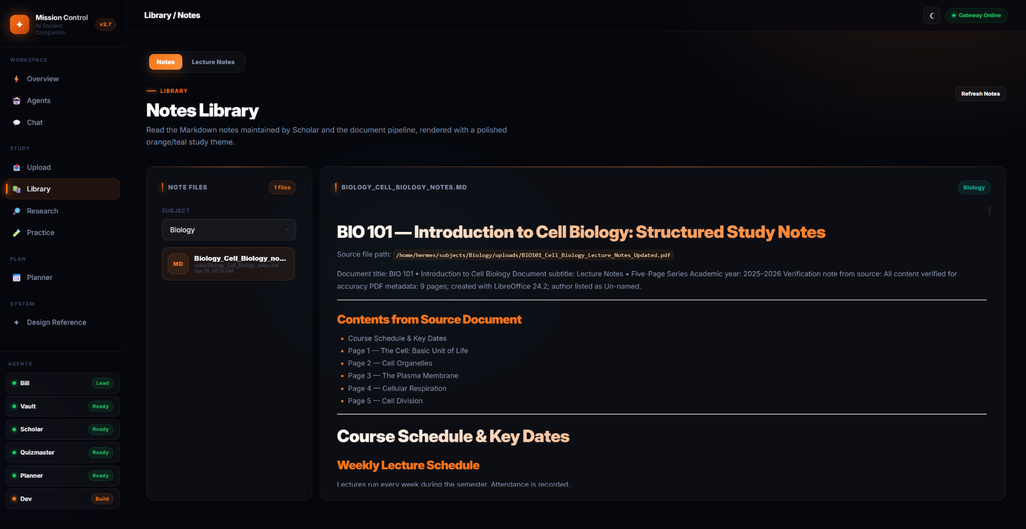Click the Practice pencil icon
This screenshot has width=1026, height=529.
tap(17, 233)
